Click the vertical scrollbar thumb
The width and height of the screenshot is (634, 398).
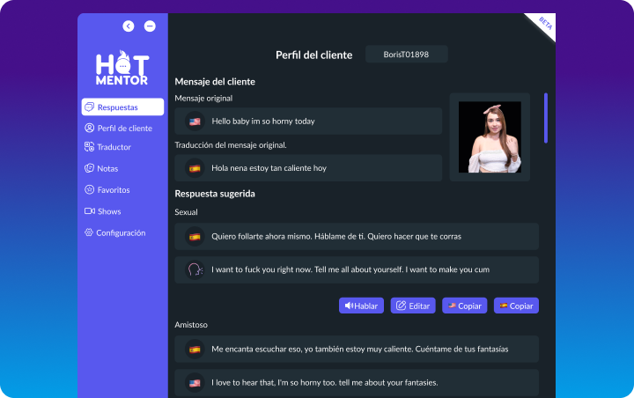coord(546,118)
